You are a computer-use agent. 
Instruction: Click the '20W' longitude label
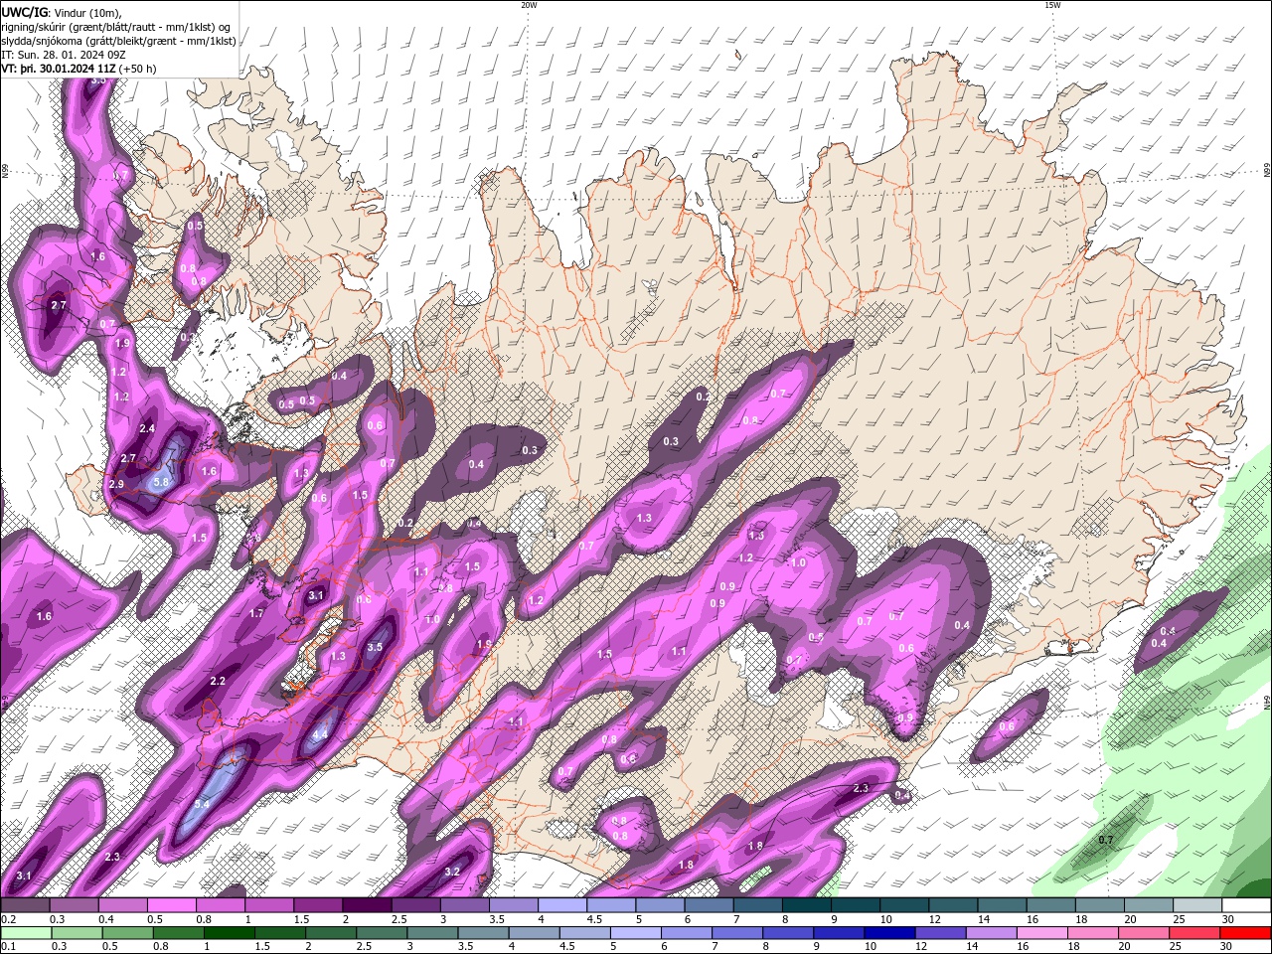[x=529, y=5]
